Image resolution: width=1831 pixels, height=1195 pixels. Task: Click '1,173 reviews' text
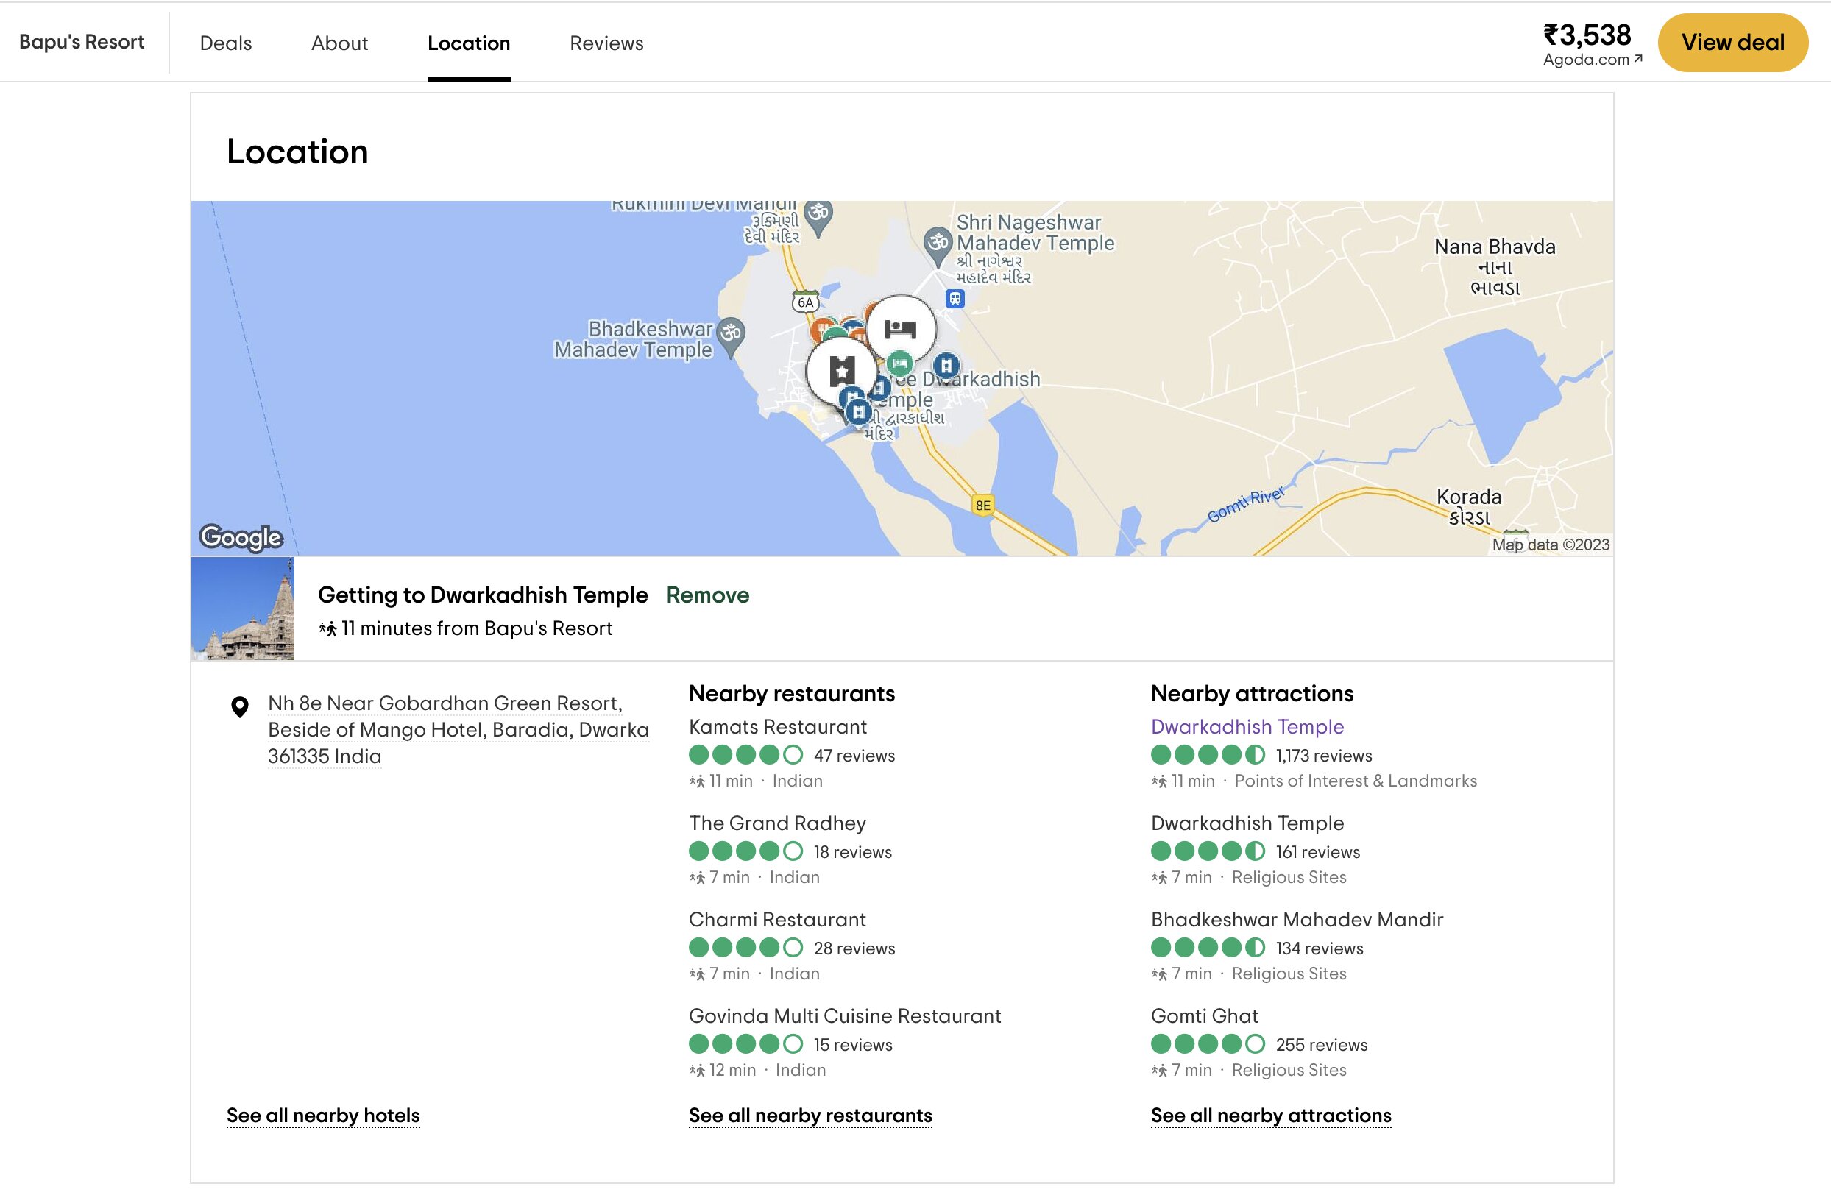(1323, 755)
